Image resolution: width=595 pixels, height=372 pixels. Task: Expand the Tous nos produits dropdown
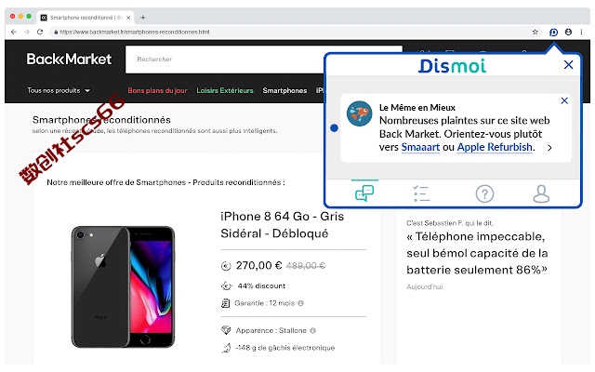59,90
